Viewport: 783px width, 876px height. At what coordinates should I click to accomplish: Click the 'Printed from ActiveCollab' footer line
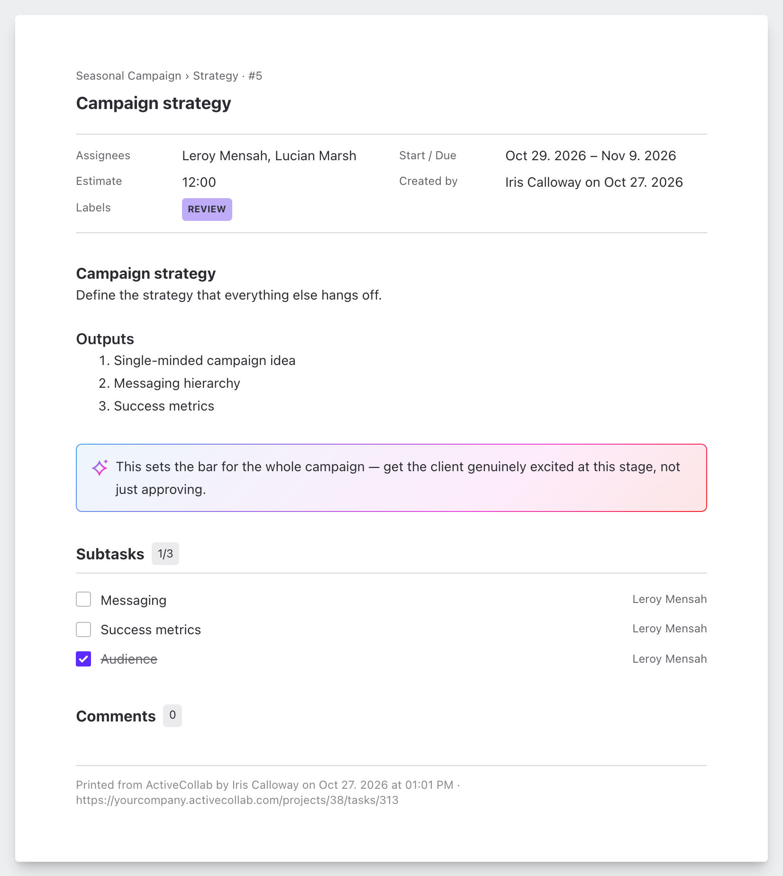click(x=268, y=785)
